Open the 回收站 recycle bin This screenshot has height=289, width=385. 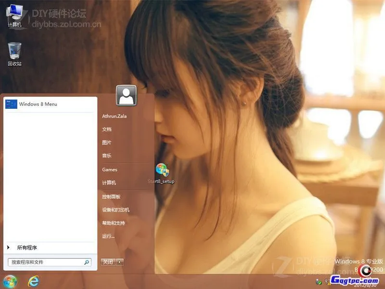[x=13, y=51]
